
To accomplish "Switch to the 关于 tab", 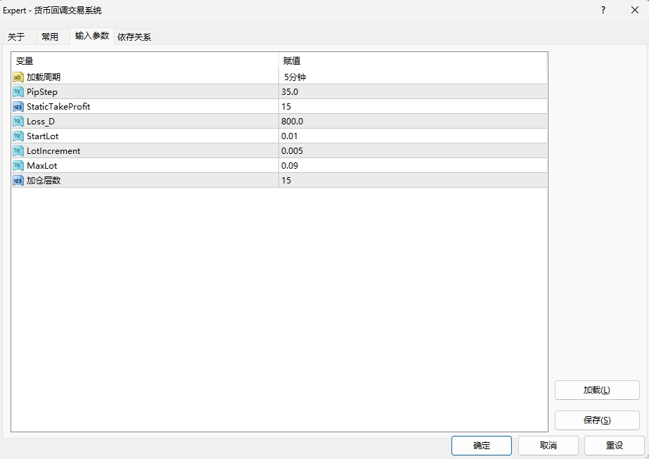I will click(16, 37).
